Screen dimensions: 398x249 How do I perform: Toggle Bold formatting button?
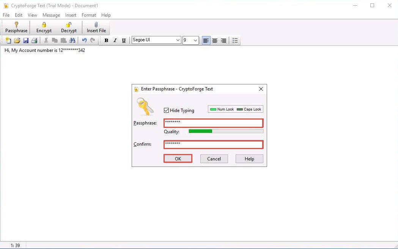(106, 40)
